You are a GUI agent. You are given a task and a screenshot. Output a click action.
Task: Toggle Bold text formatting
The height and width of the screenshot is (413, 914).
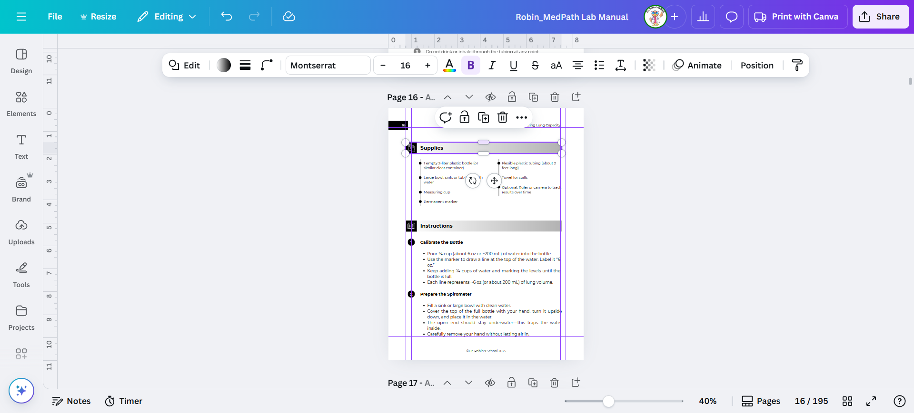(471, 65)
